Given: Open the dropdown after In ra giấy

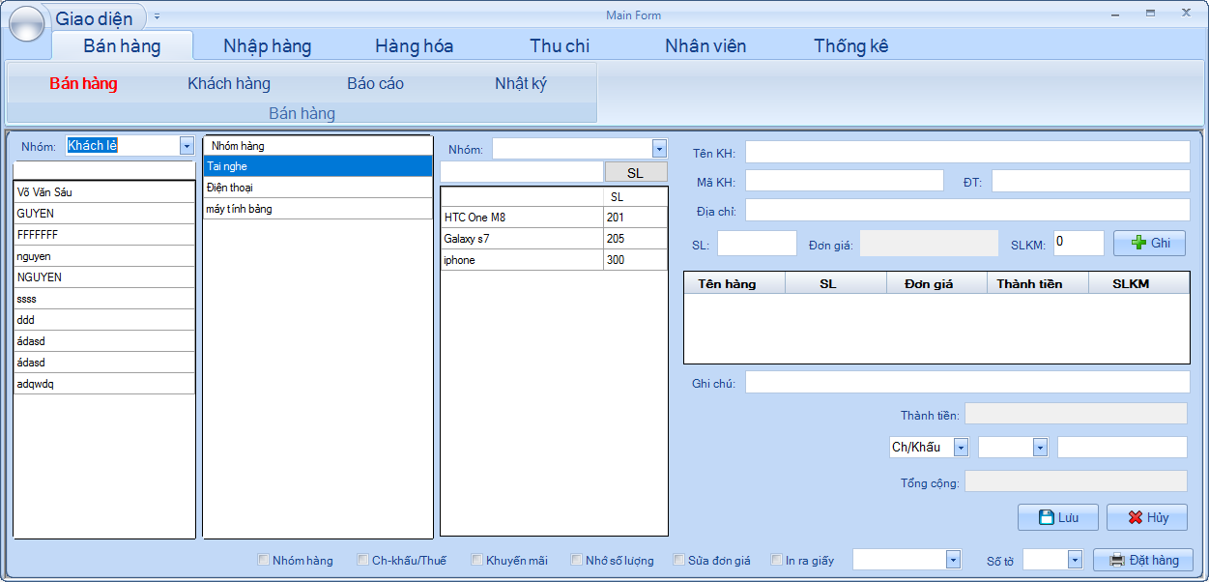Looking at the screenshot, I should (x=954, y=560).
